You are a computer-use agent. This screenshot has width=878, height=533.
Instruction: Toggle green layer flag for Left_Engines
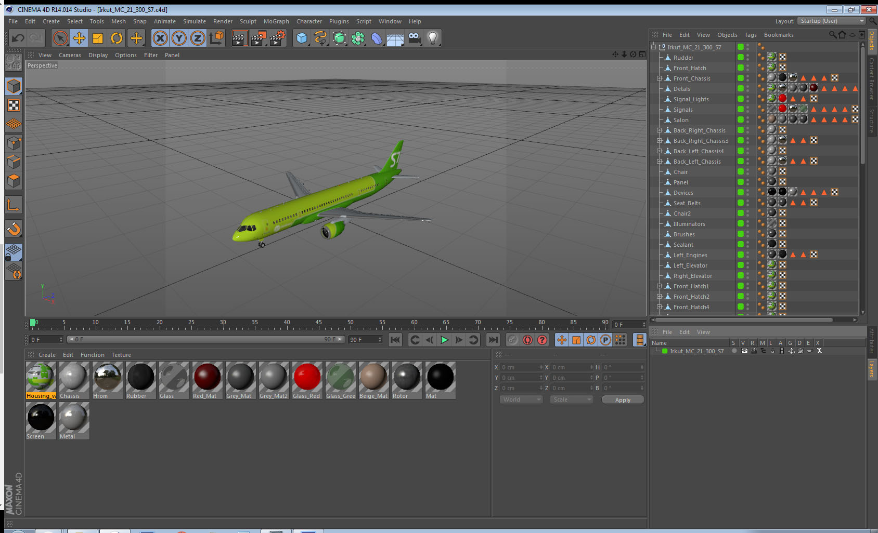point(740,255)
